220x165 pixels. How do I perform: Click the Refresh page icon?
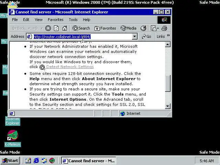tap(56, 28)
